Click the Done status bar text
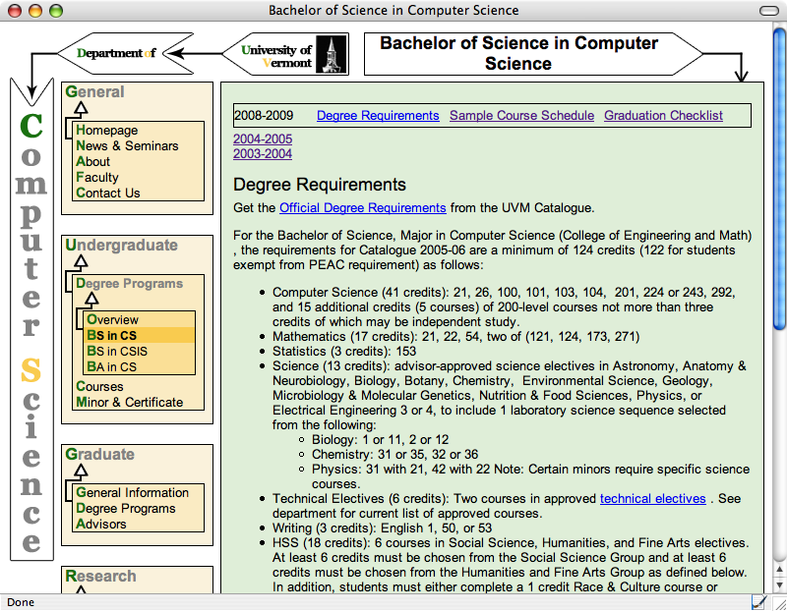This screenshot has height=611, width=787. [x=21, y=602]
